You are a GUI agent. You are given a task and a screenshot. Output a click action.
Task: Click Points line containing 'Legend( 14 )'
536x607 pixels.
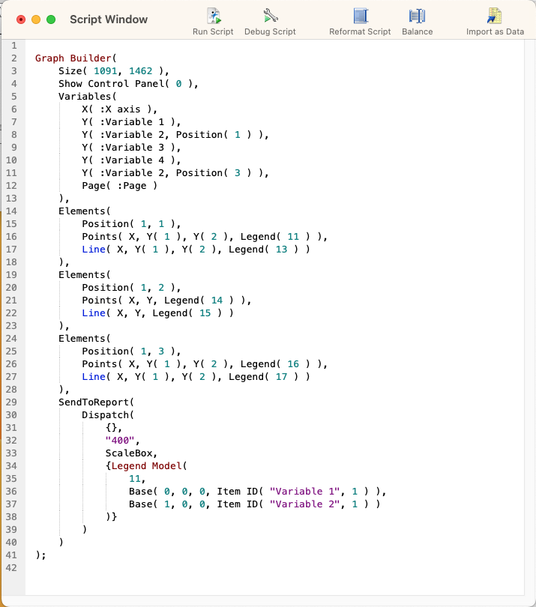click(x=166, y=301)
